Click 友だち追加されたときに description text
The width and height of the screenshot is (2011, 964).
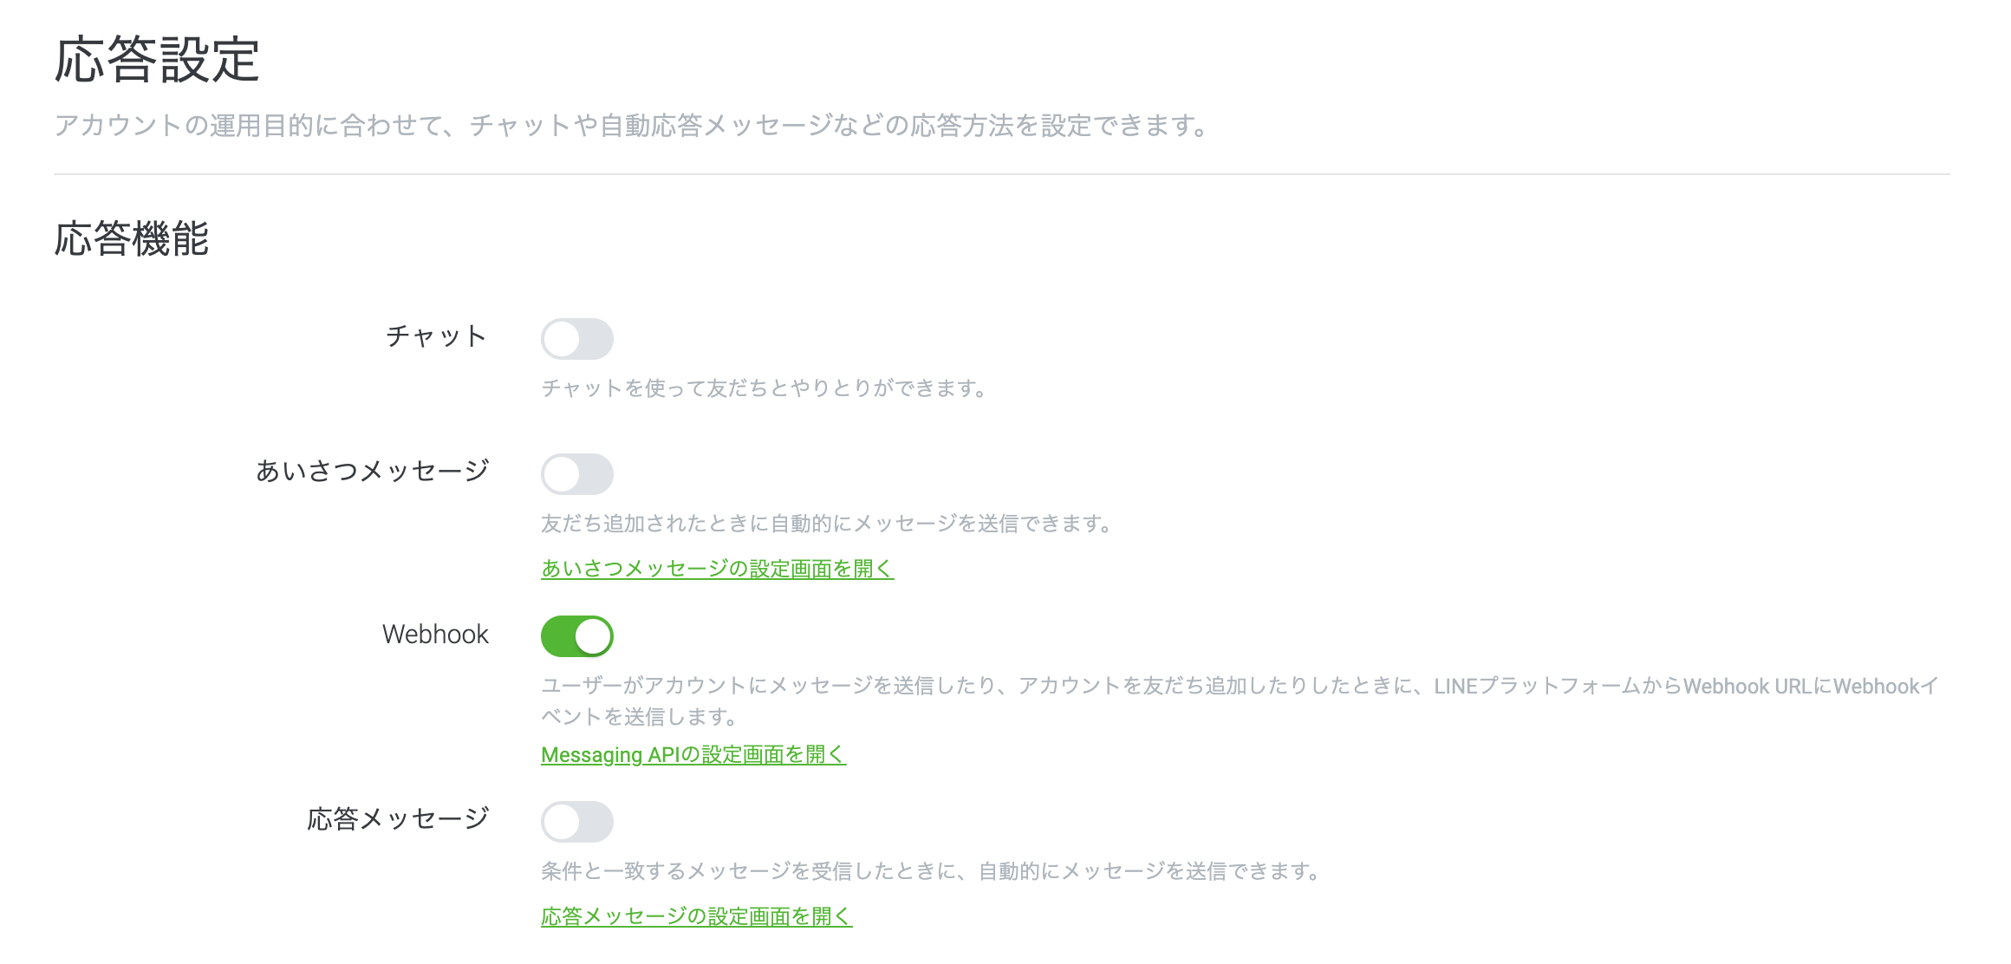(x=827, y=524)
